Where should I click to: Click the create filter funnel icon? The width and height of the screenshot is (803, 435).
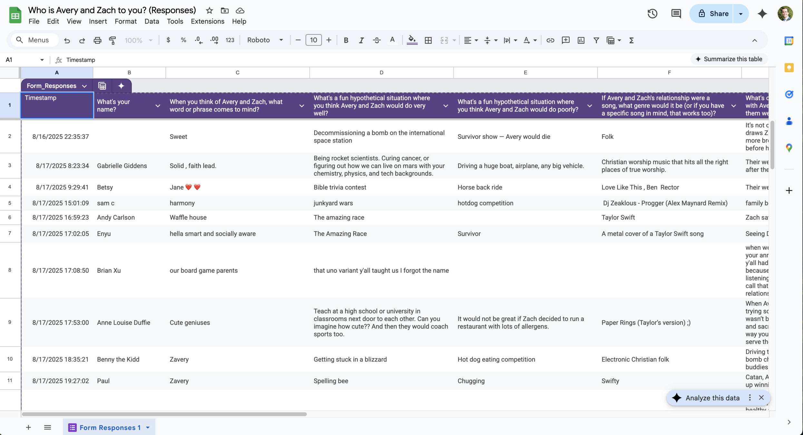(x=596, y=40)
